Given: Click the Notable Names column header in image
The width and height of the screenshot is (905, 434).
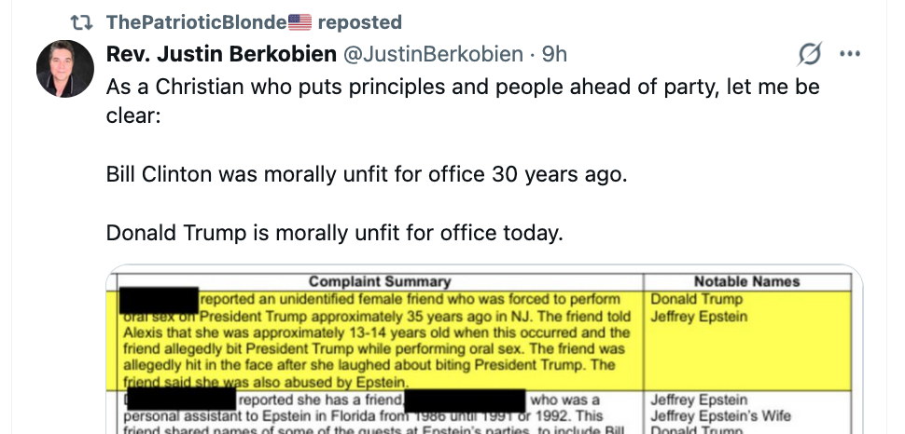Looking at the screenshot, I should (x=746, y=281).
